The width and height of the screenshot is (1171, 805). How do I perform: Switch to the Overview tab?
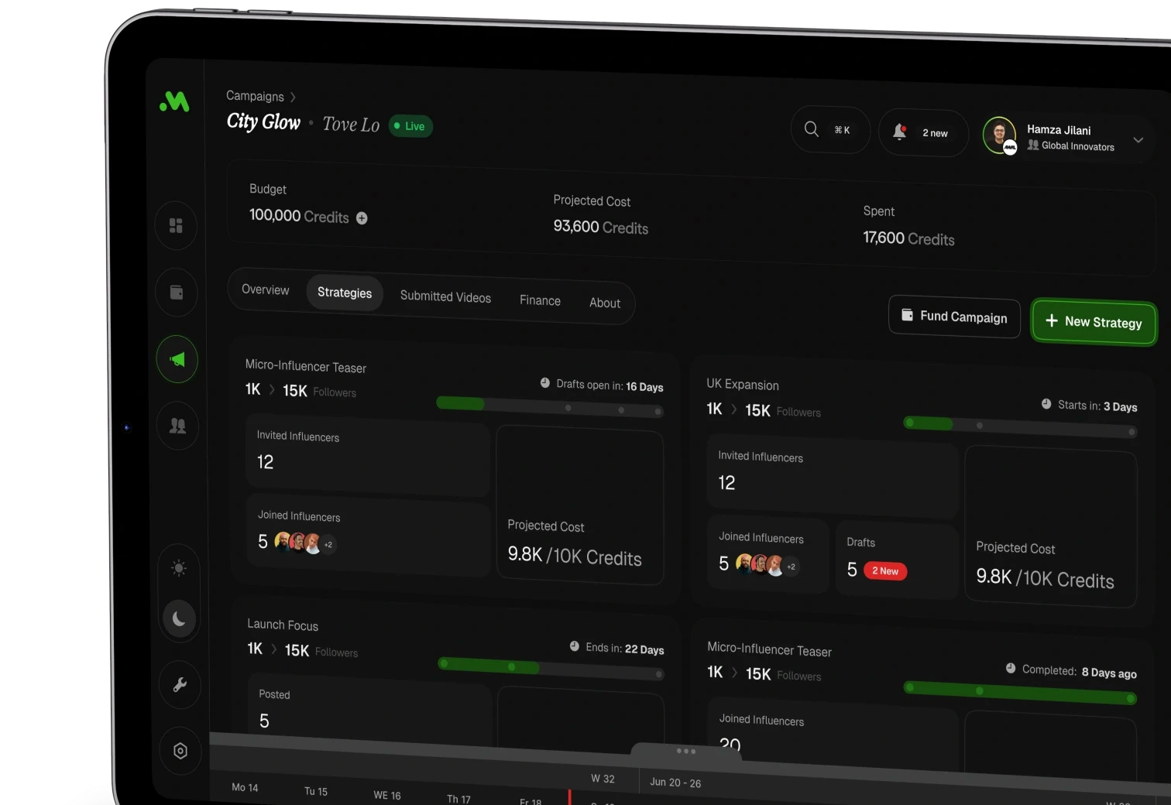click(265, 289)
